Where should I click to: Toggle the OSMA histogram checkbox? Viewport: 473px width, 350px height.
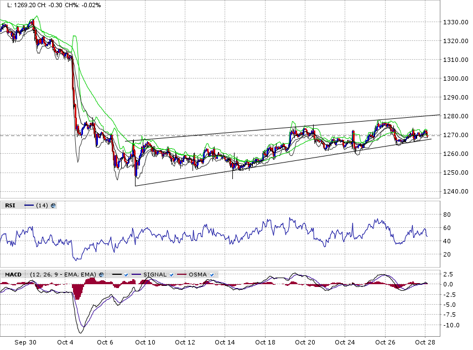pyautogui.click(x=212, y=275)
